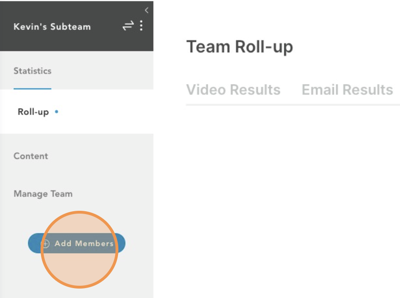Image resolution: width=400 pixels, height=298 pixels.
Task: Open the Content section
Action: [x=31, y=156]
